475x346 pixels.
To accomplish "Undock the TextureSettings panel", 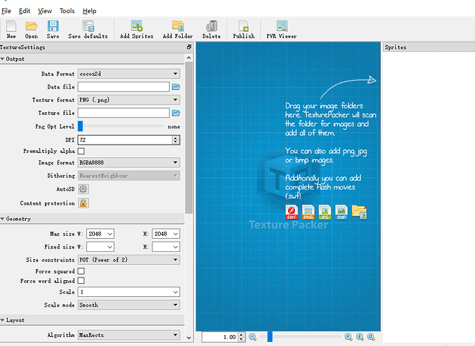I will point(189,47).
